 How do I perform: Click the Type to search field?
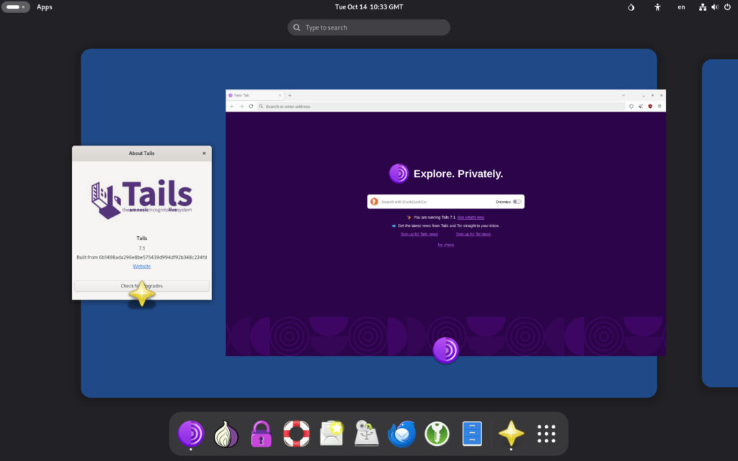[368, 27]
